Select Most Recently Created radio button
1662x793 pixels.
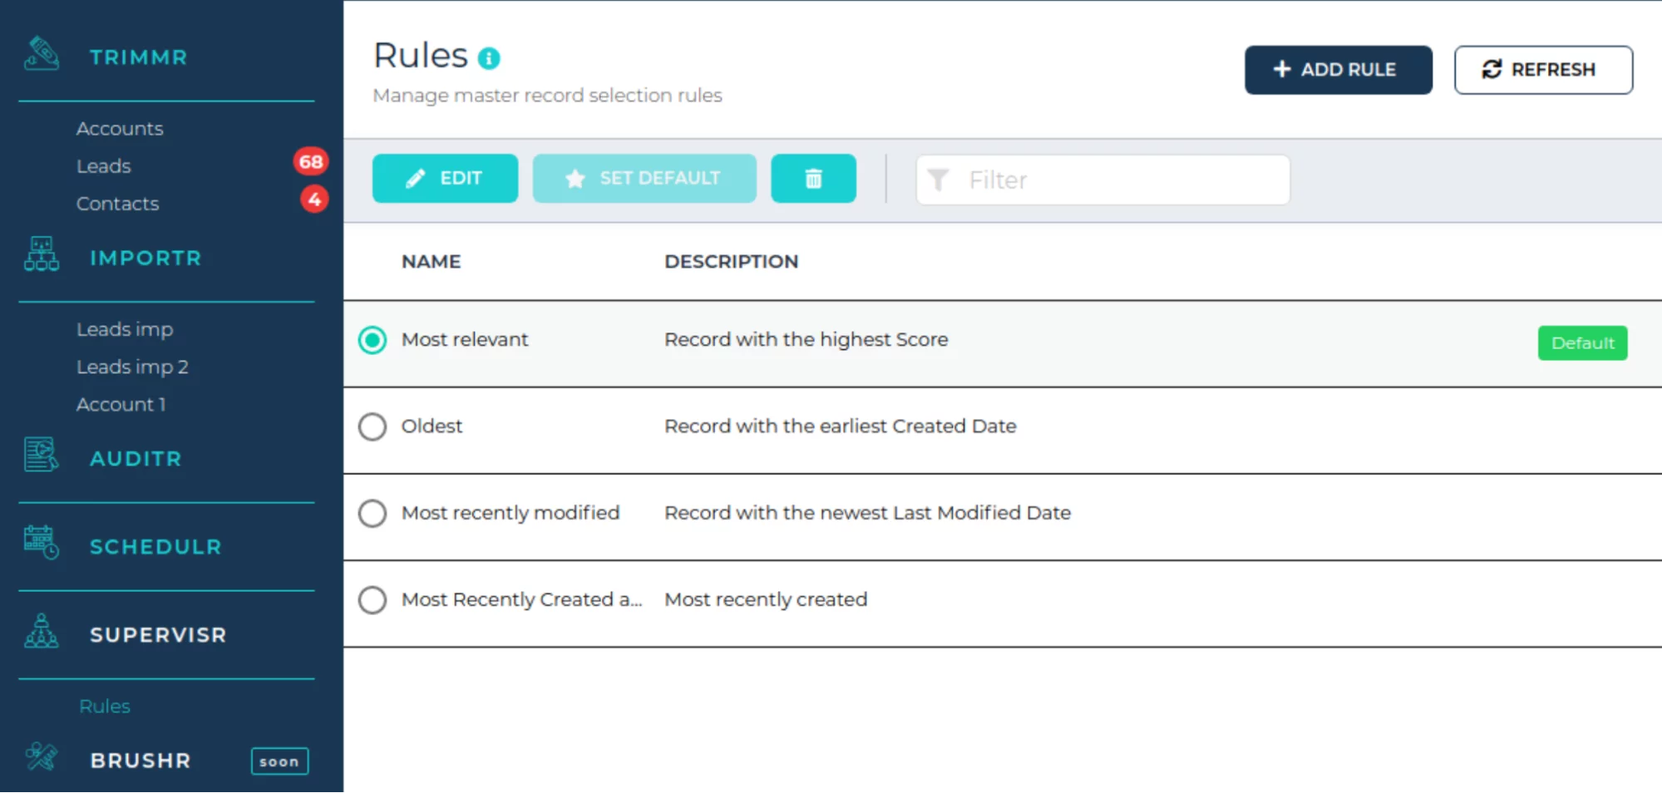[x=372, y=599]
